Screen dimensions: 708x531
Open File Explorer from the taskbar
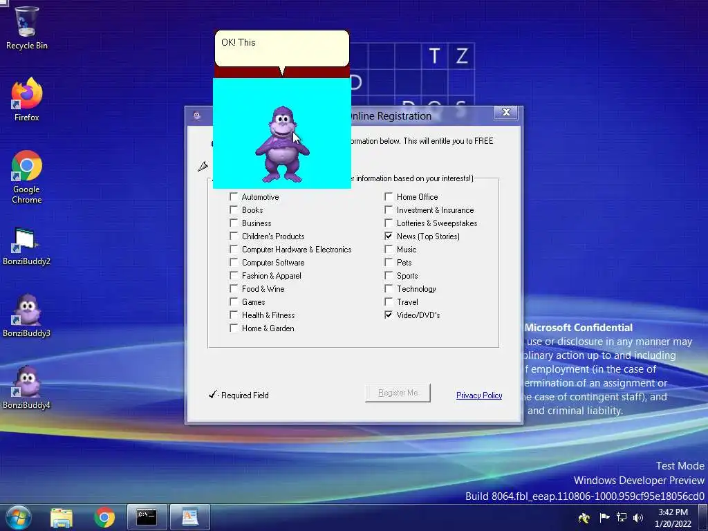point(62,517)
